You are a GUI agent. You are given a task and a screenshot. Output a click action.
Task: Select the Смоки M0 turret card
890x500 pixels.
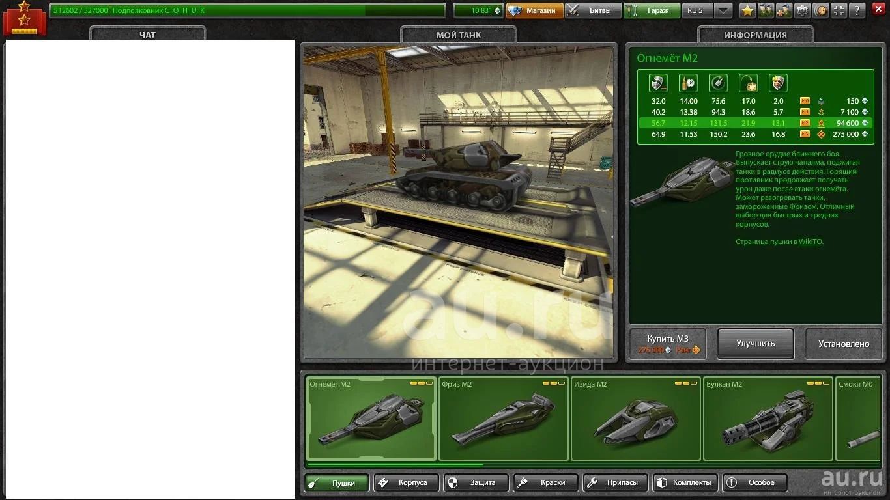857,419
